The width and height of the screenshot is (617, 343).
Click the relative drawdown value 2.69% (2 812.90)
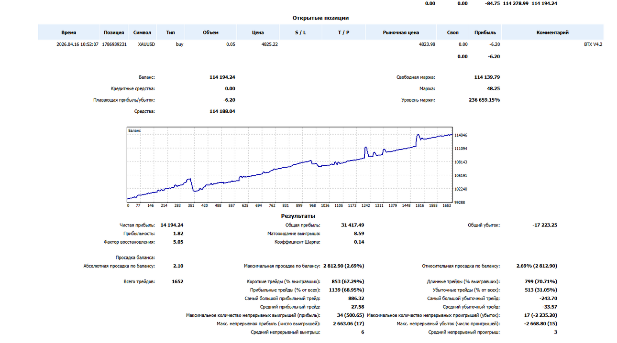coord(537,266)
